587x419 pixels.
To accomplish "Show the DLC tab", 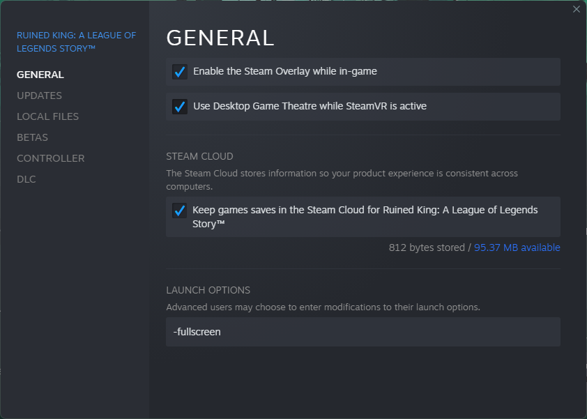I will (26, 179).
